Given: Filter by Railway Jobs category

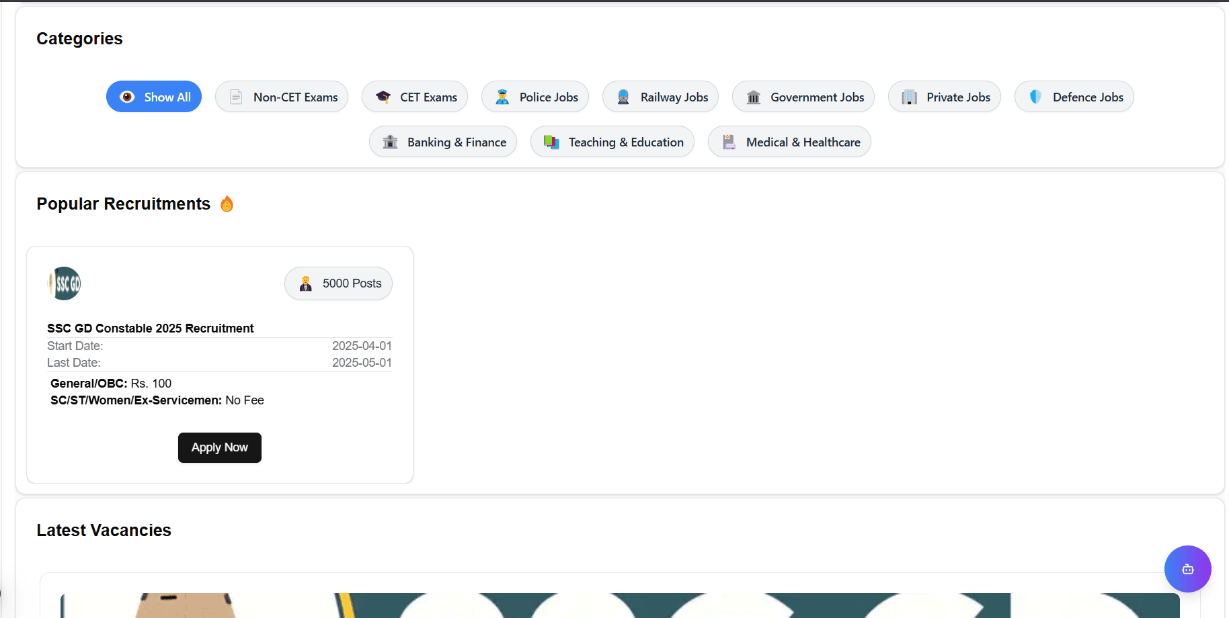Looking at the screenshot, I should pos(661,97).
